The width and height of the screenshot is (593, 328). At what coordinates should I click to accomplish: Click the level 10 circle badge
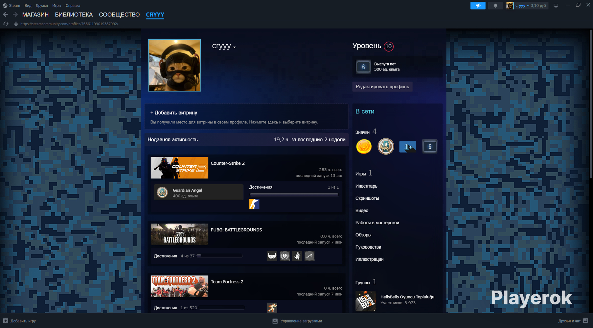389,46
